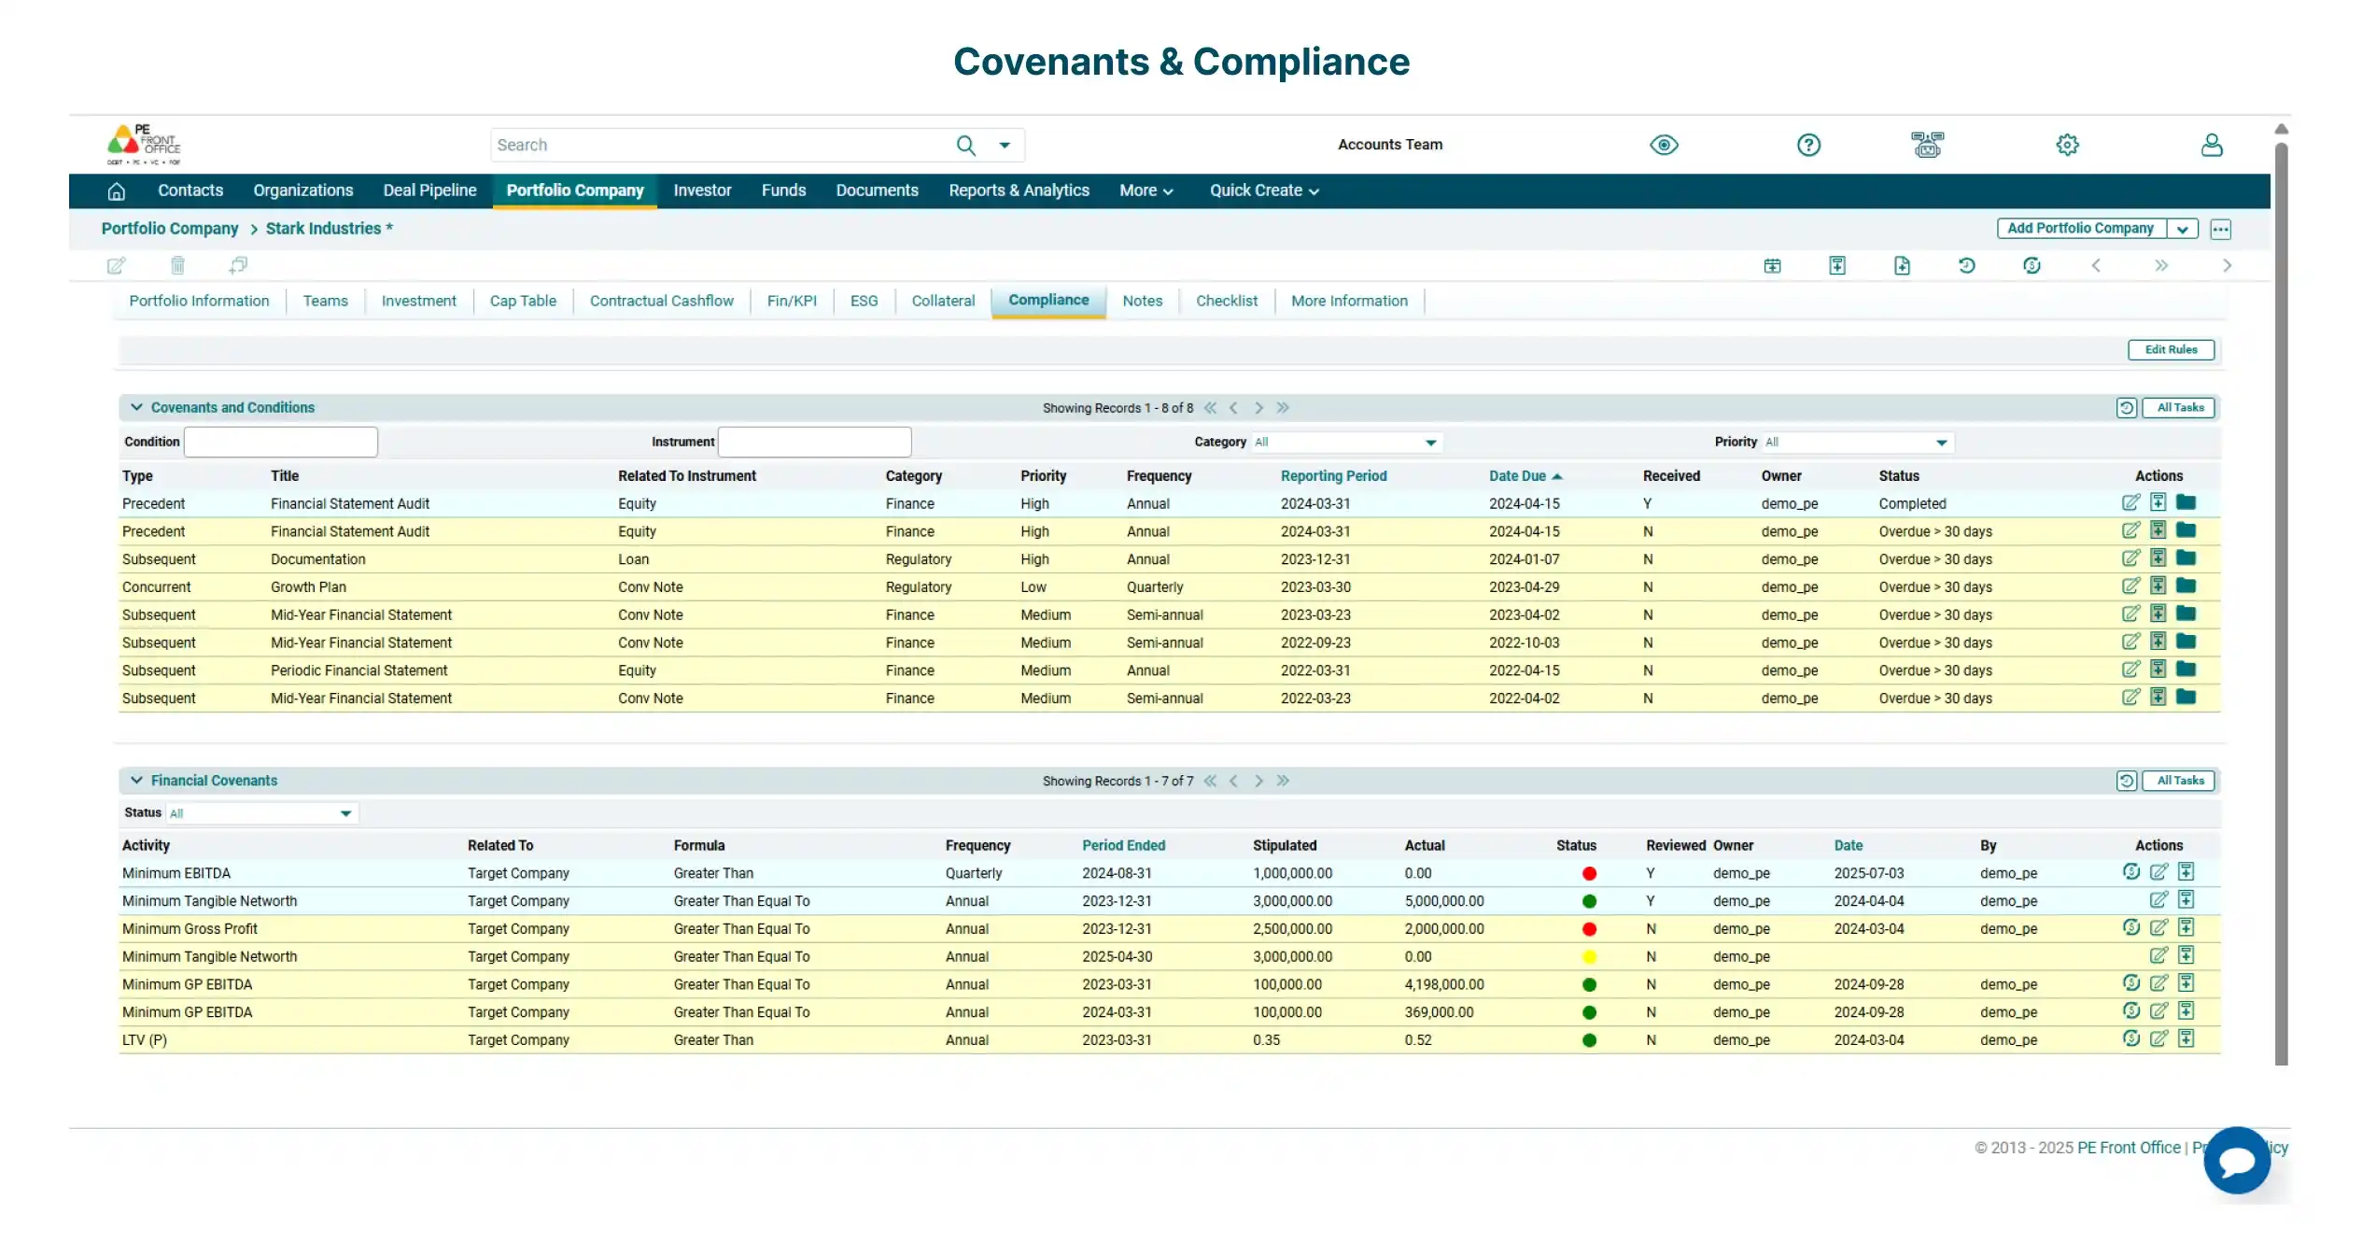Viewport: 2362px width, 1242px height.
Task: Click the Edit Rules button
Action: click(x=2171, y=350)
